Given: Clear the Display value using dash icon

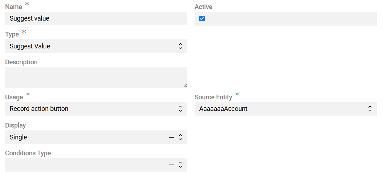Looking at the screenshot, I should coord(171,138).
